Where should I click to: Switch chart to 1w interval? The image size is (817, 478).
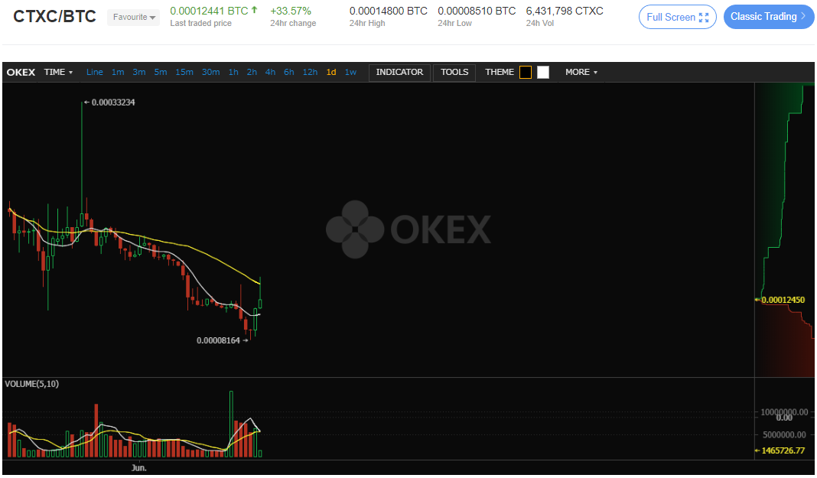[350, 72]
